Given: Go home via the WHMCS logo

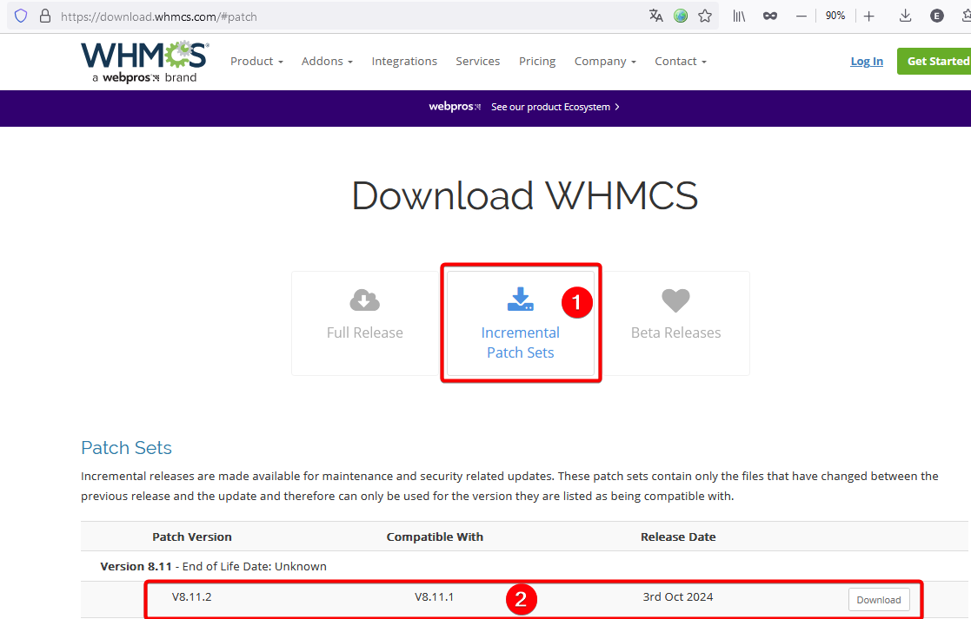Looking at the screenshot, I should click(145, 62).
